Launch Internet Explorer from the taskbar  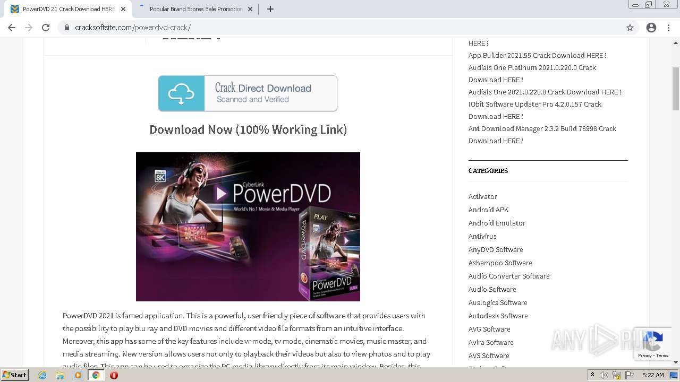click(x=42, y=375)
